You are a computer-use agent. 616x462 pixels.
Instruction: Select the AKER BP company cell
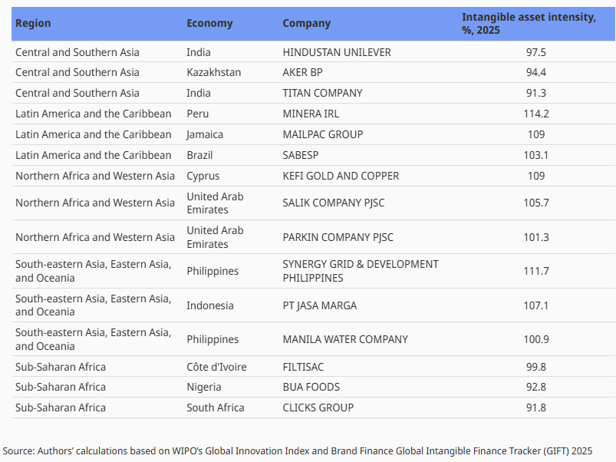click(302, 72)
